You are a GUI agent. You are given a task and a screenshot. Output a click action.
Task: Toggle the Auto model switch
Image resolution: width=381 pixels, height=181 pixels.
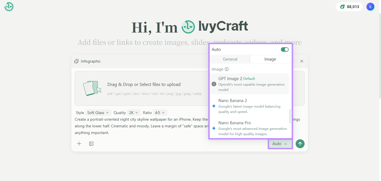[x=284, y=49]
